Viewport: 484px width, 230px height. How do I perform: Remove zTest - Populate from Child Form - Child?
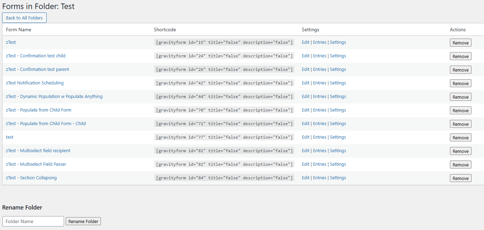point(460,124)
